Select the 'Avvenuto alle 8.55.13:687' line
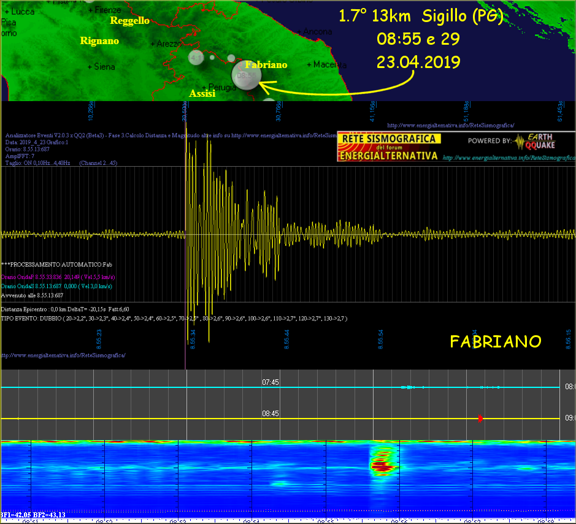The image size is (576, 524). click(32, 295)
